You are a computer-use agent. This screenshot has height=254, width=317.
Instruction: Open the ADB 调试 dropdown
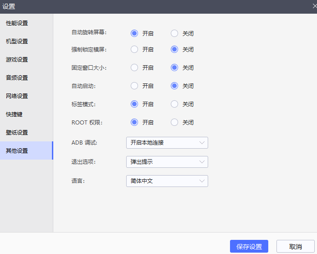[167, 143]
